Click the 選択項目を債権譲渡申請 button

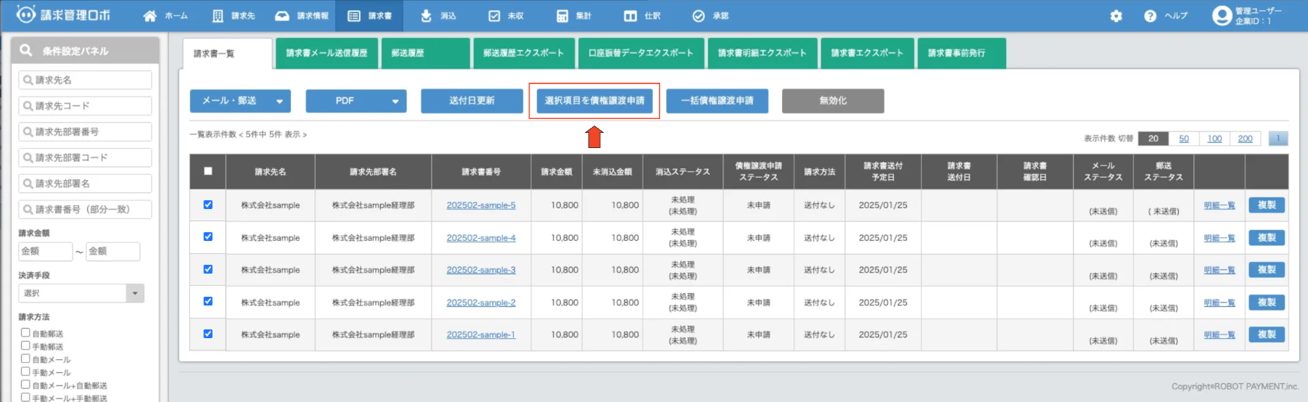click(x=594, y=101)
